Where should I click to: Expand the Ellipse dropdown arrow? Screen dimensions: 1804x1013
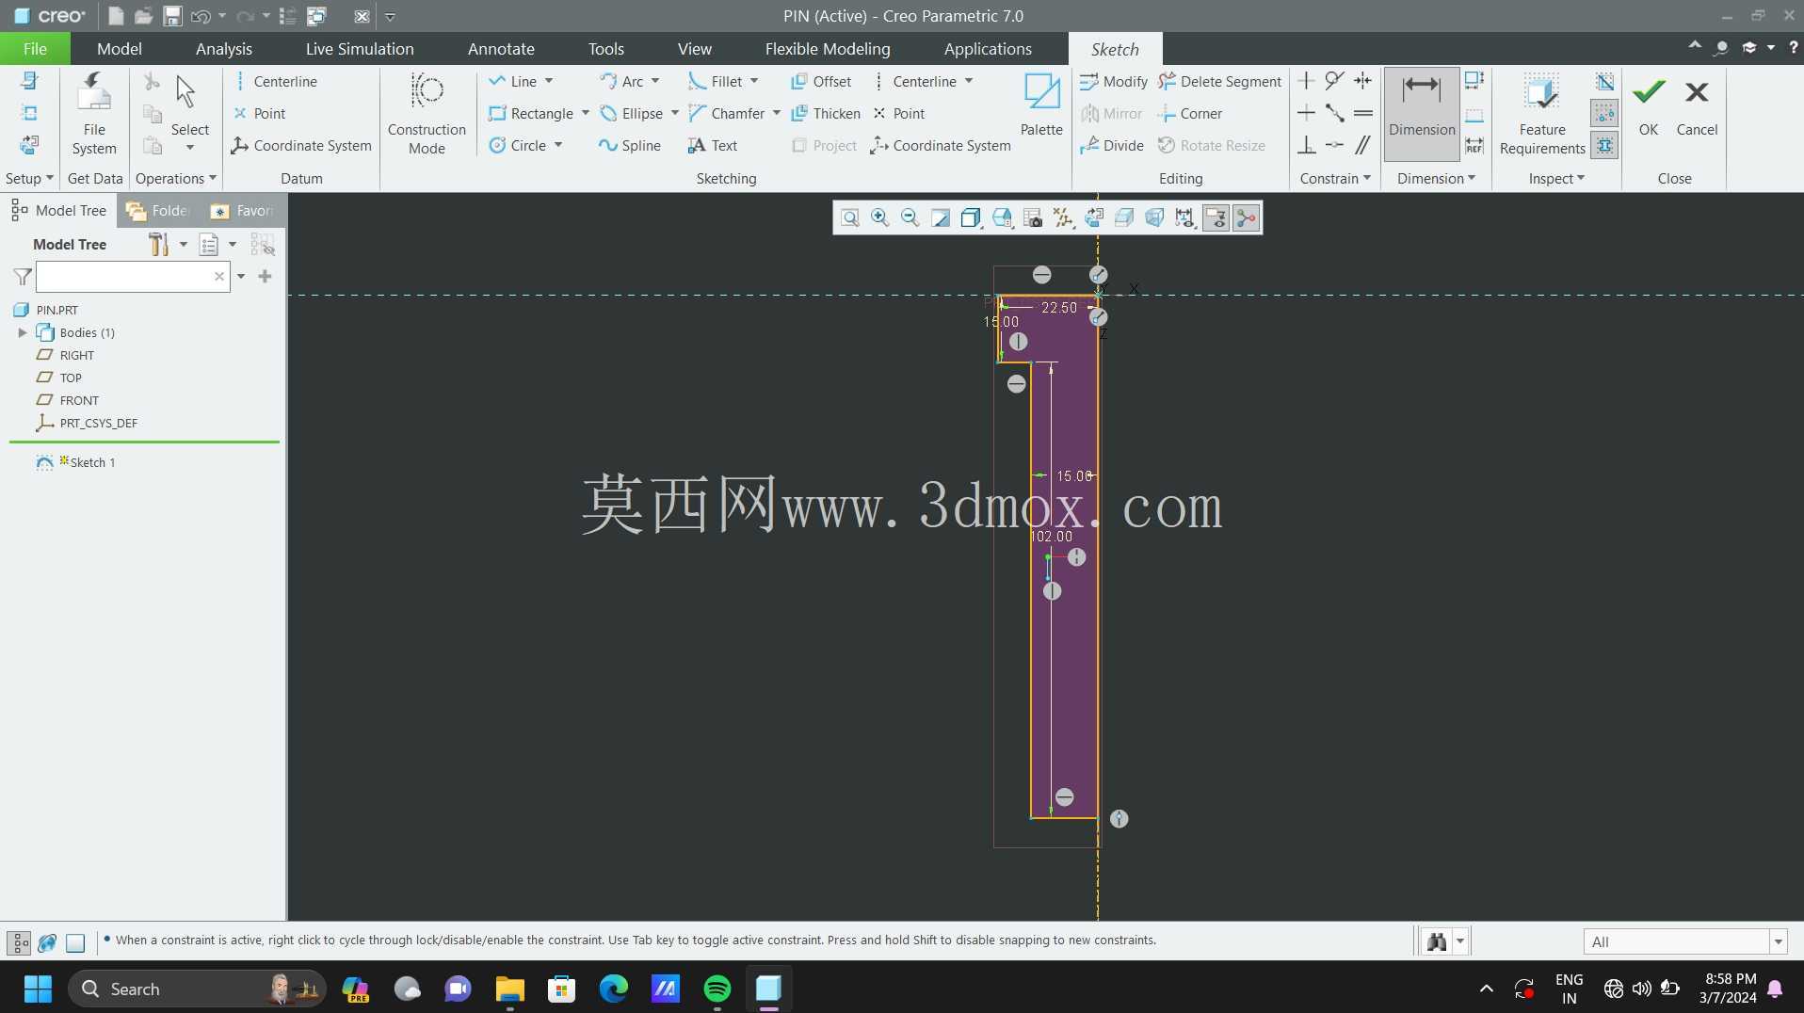[675, 114]
